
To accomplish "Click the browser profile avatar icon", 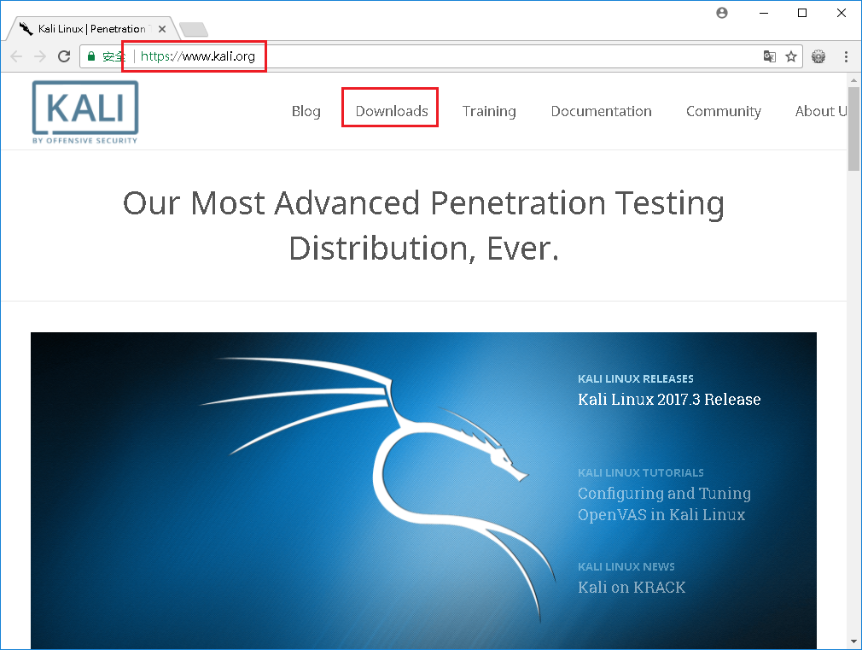I will (x=721, y=13).
